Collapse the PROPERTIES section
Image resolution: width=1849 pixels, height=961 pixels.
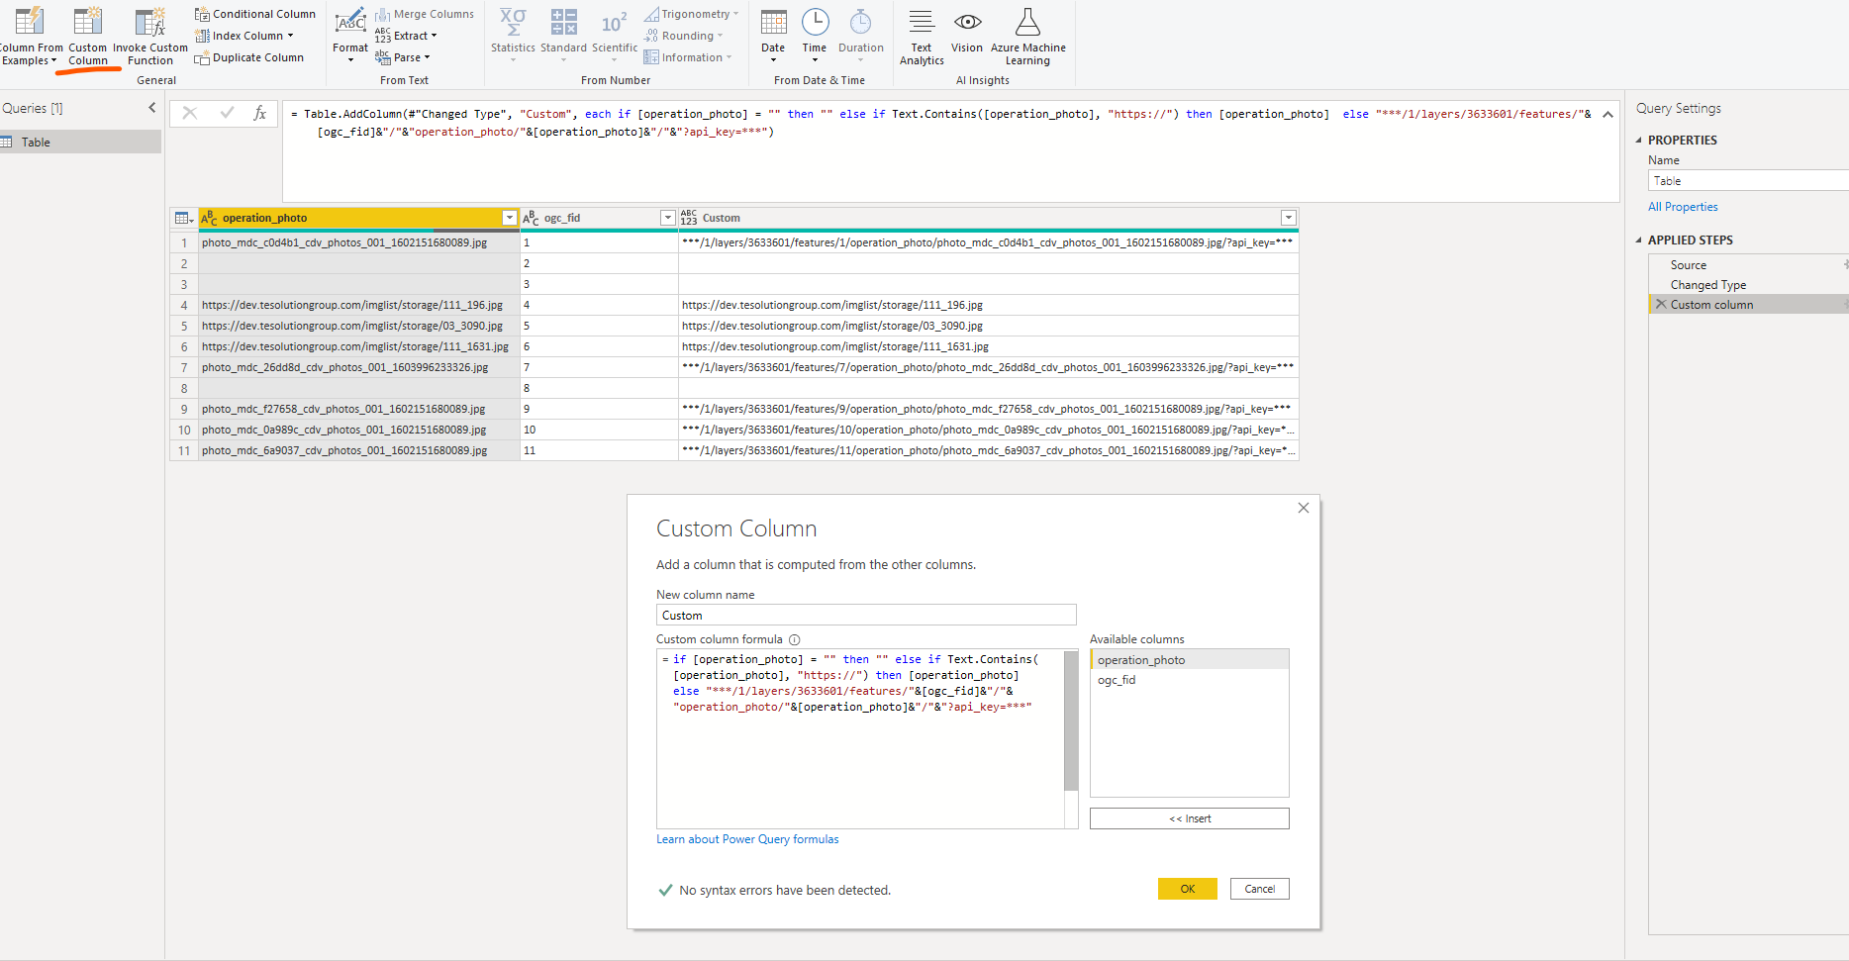1638,141
